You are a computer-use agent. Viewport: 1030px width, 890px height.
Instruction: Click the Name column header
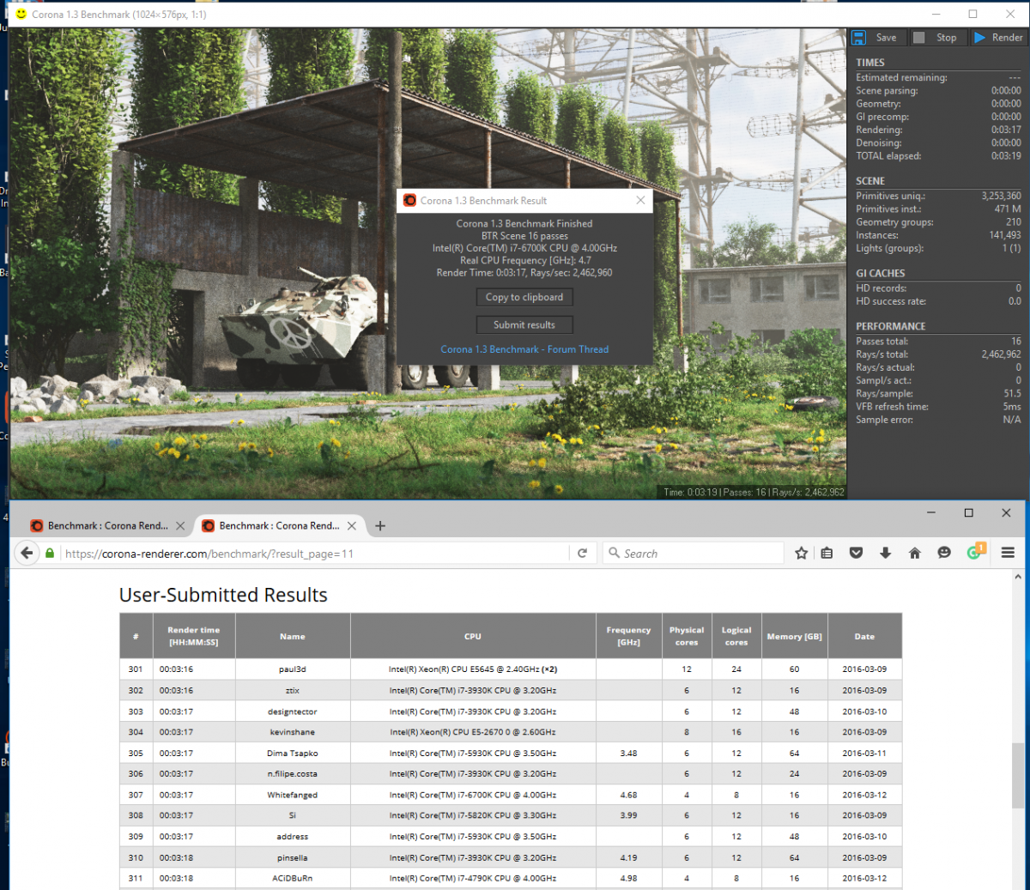pyautogui.click(x=293, y=636)
